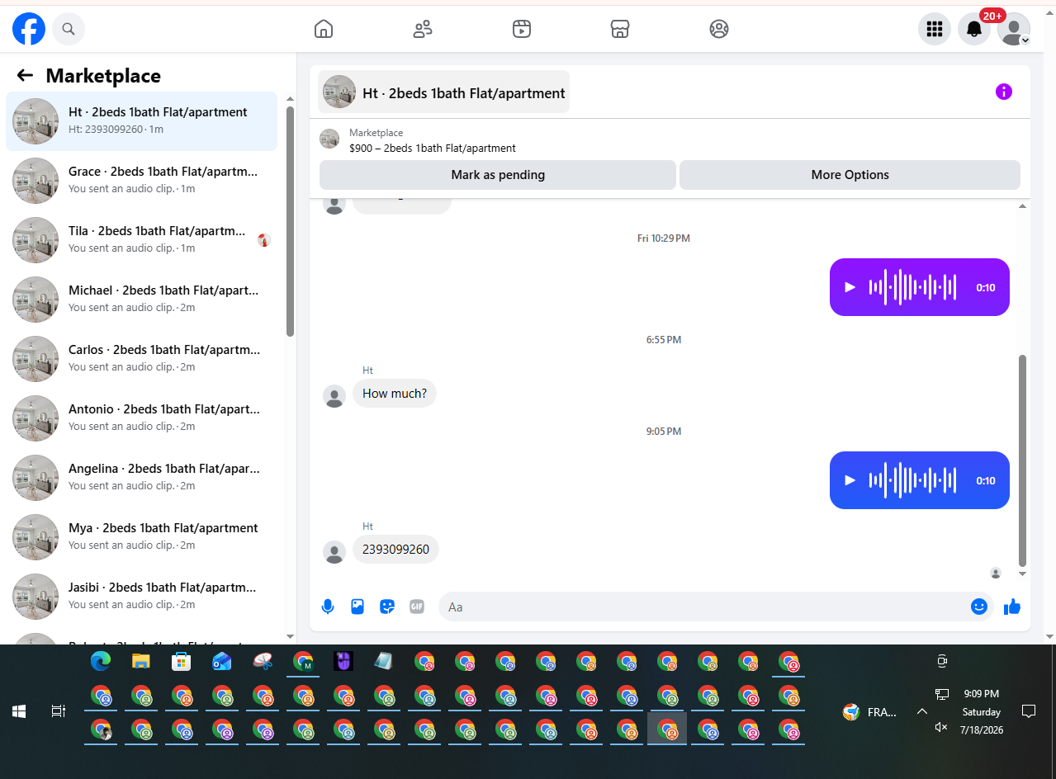The image size is (1056, 779).
Task: Open the sticker picker
Action: pos(387,607)
